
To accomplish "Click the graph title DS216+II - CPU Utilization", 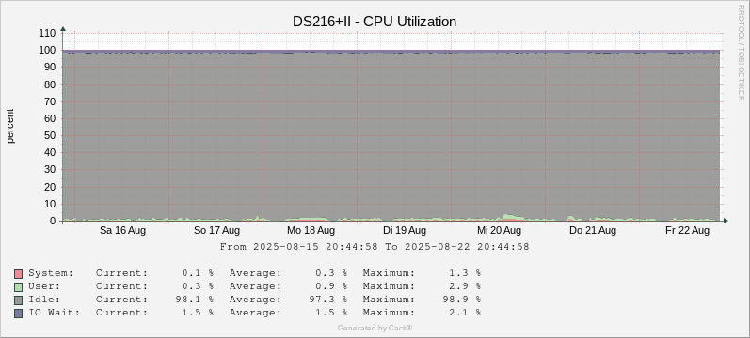I will (375, 22).
